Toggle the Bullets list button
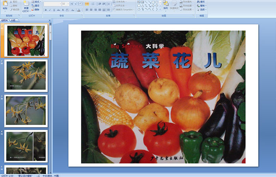The height and width of the screenshot is (177, 276). tap(87, 4)
